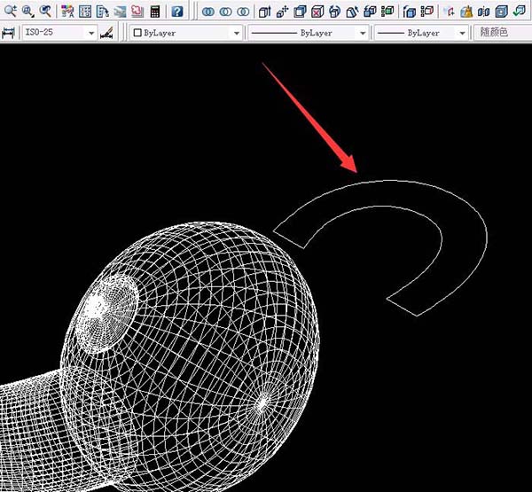Launch the QuickCalc calculator
Viewport: 532px width, 492px height.
point(154,12)
